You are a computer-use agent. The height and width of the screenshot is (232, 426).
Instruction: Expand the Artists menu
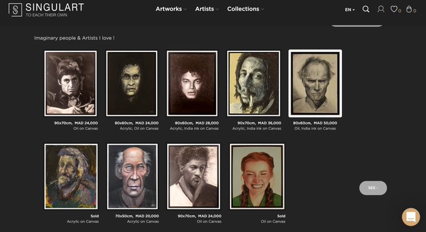(x=207, y=9)
